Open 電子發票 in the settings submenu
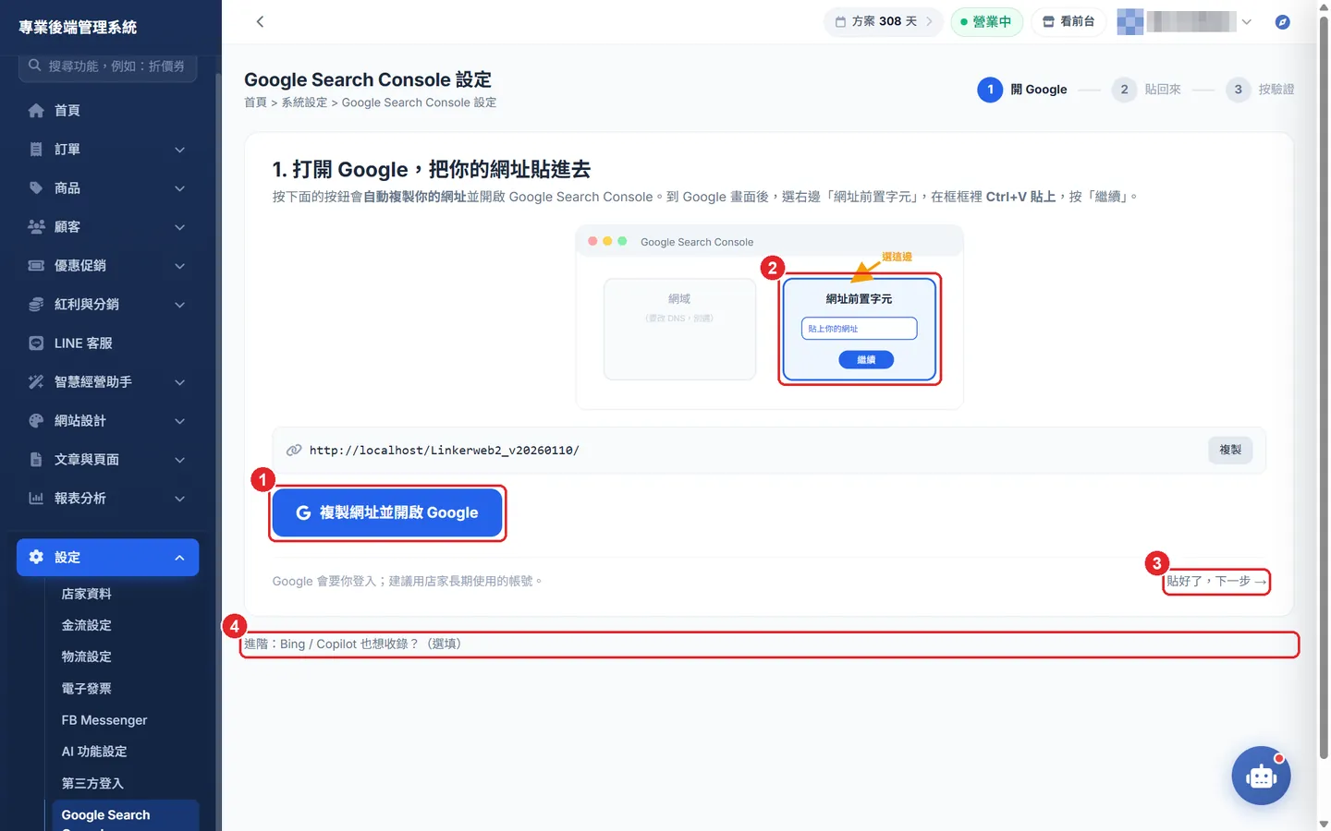 coord(86,689)
